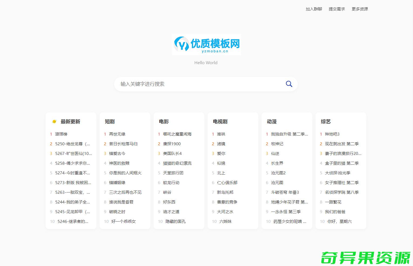Click the 动漫 column header

272,122
